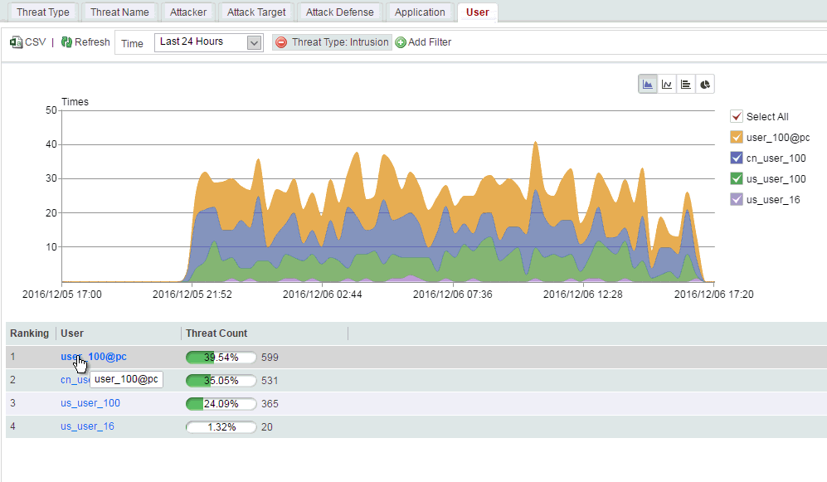Open the Application tab

[x=420, y=12]
